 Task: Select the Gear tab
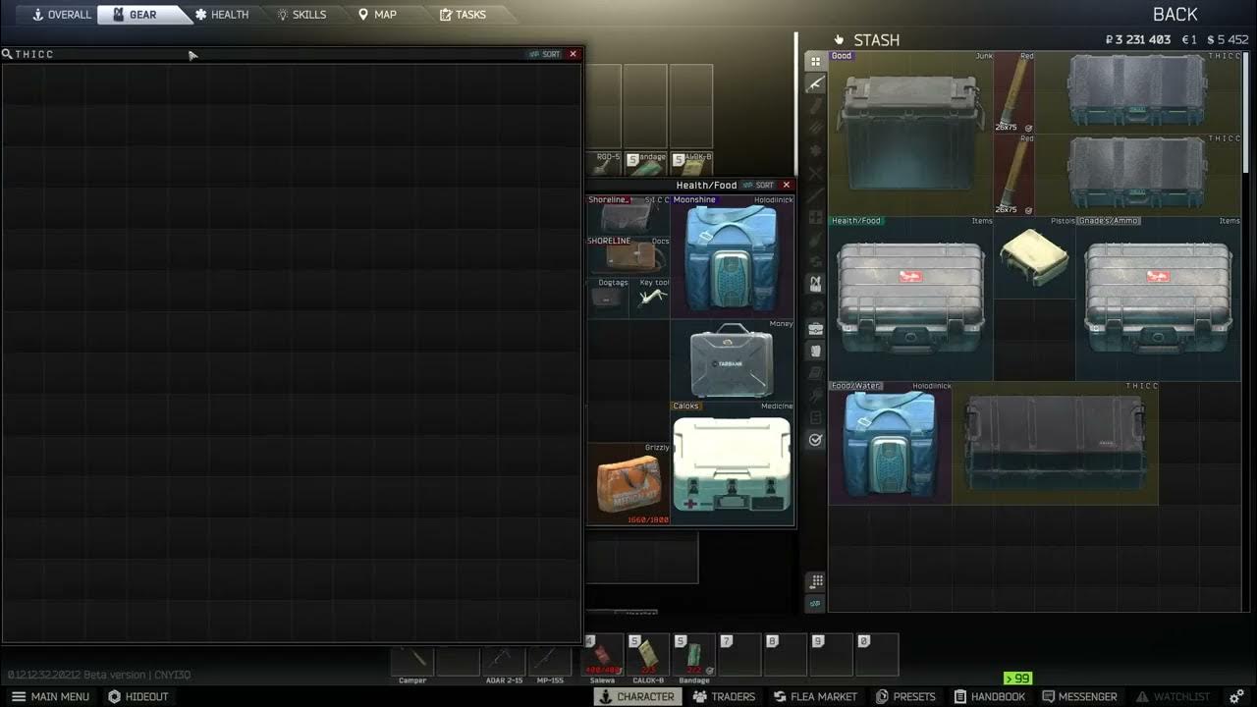tap(143, 15)
